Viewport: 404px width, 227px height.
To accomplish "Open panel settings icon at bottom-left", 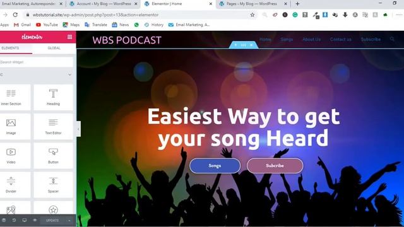I will click(4, 220).
